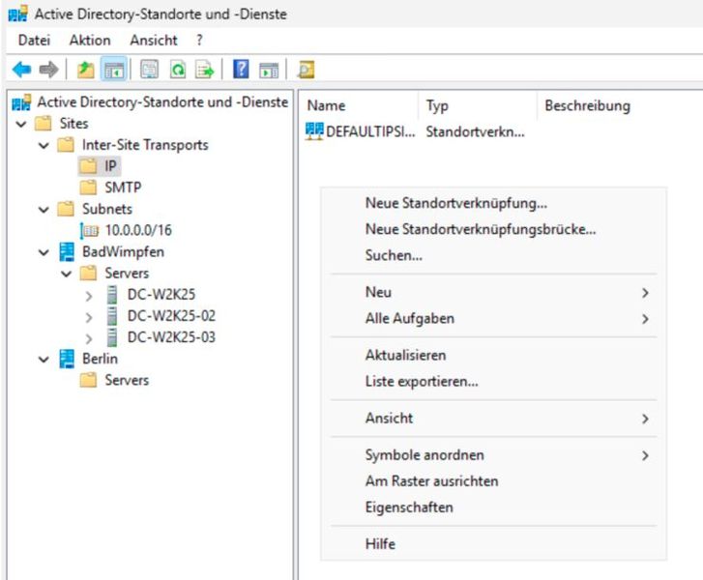Screen dimensions: 703x580
Task: Expand the DC-W2K25-02 server node
Action: (89, 317)
